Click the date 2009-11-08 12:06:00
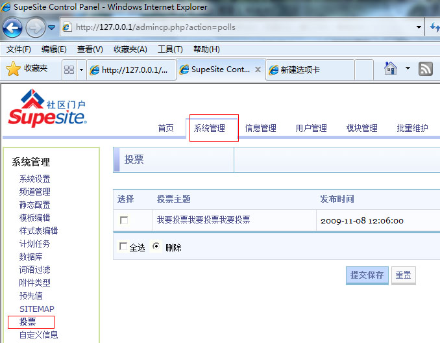This screenshot has height=343, width=440. (362, 221)
